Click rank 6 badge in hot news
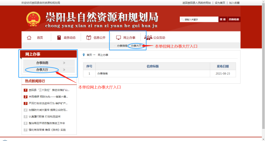The image size is (265, 141). 25,123
